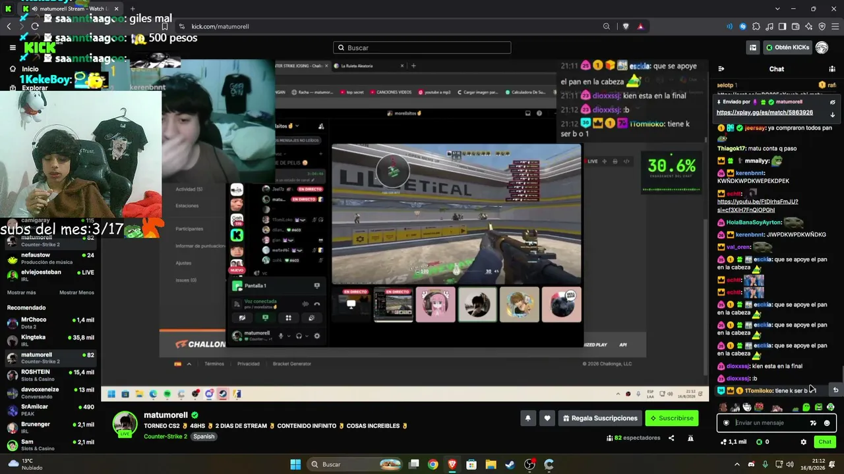Show hidden system tray icons chevron
The width and height of the screenshot is (844, 474).
pos(737,464)
